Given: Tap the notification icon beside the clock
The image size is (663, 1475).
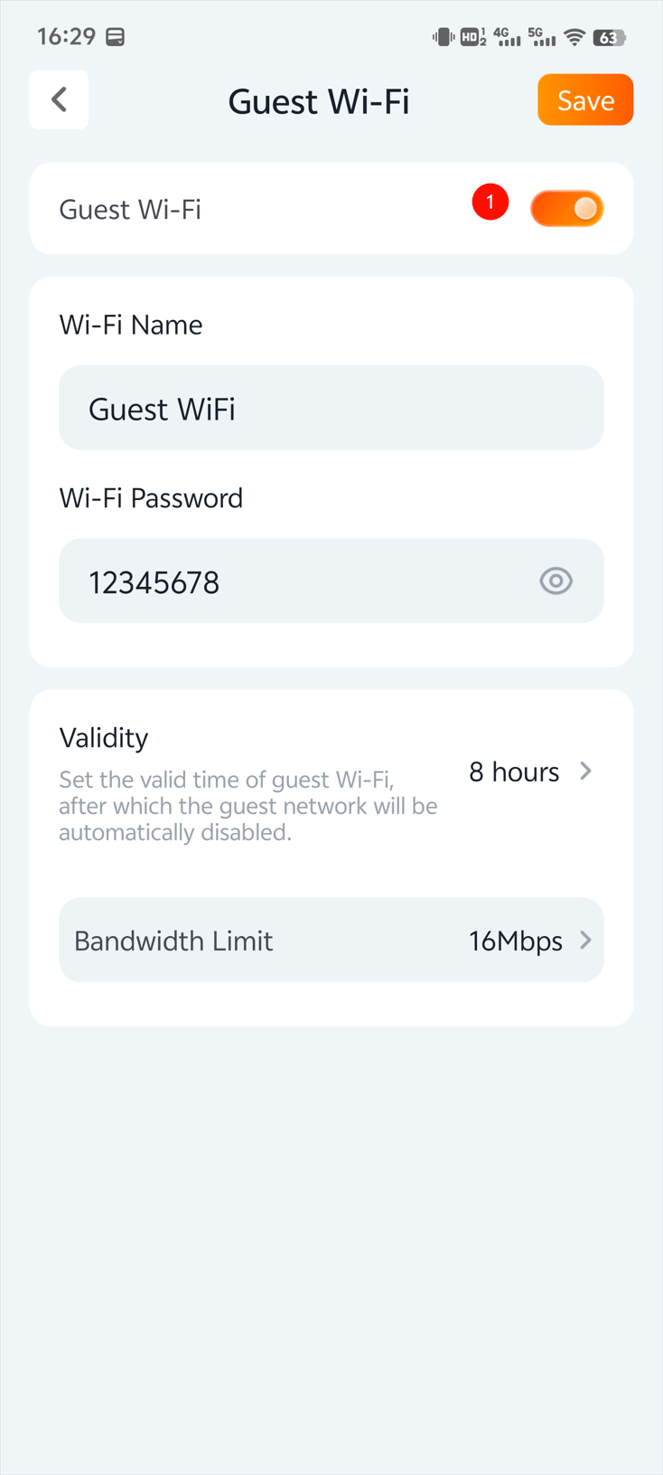Looking at the screenshot, I should [116, 37].
